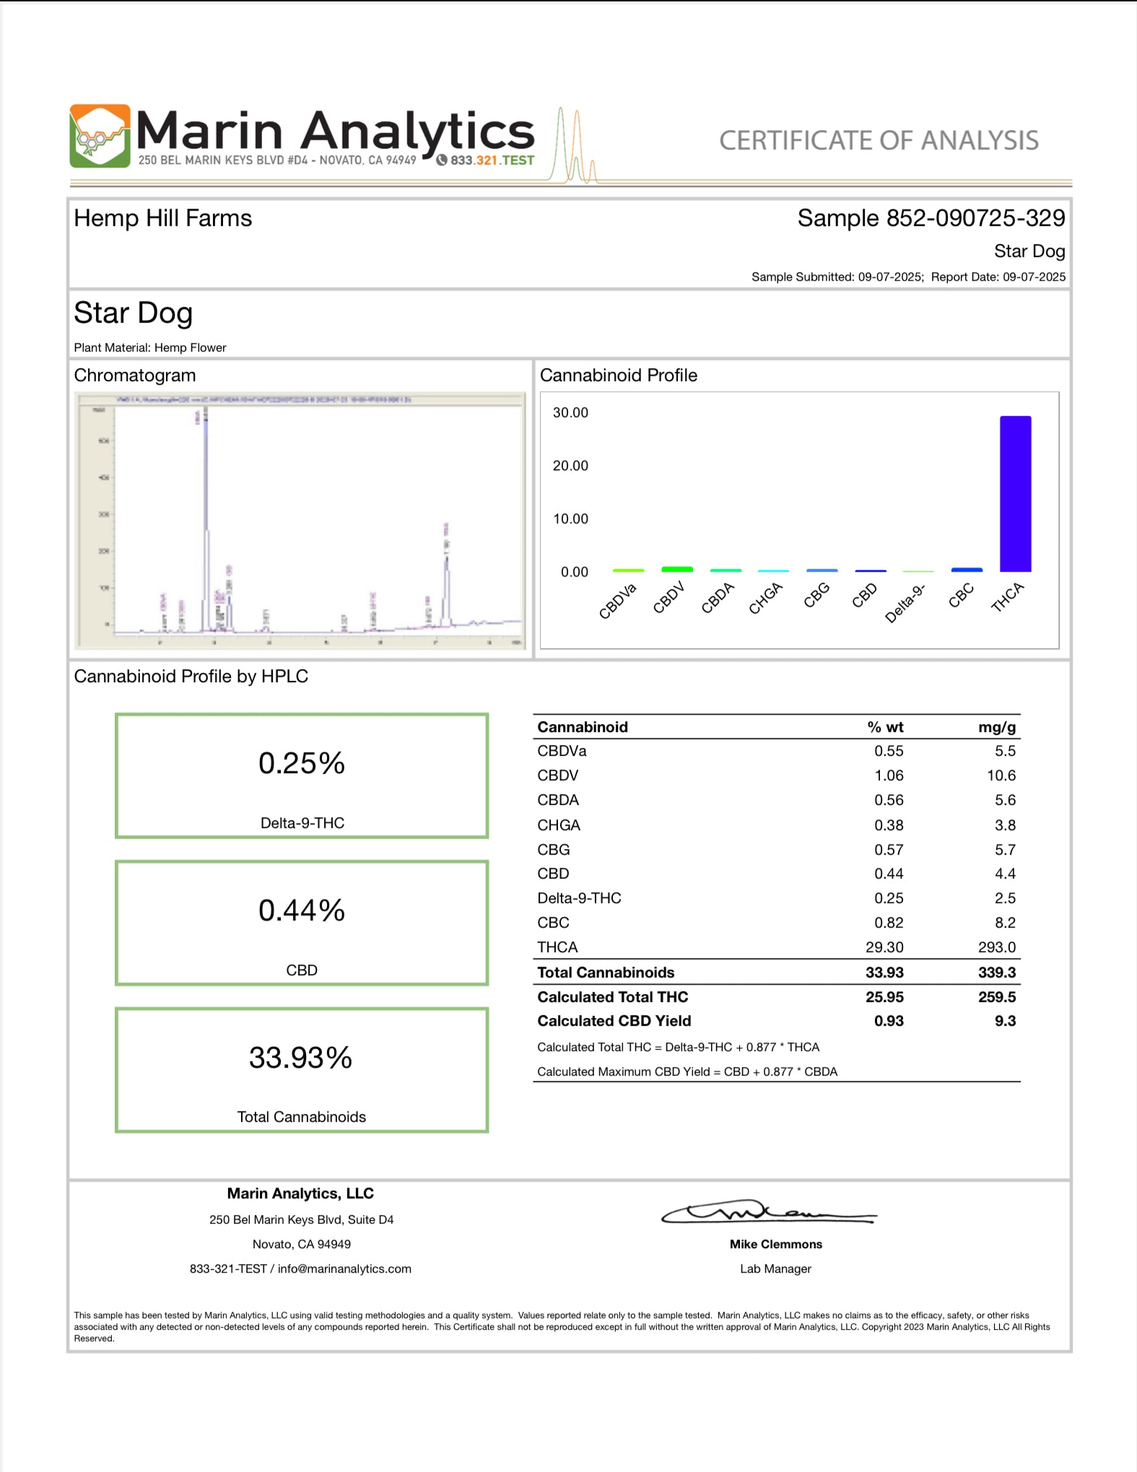
Task: Click the Sample 852-090725-329 identifier
Action: point(931,218)
